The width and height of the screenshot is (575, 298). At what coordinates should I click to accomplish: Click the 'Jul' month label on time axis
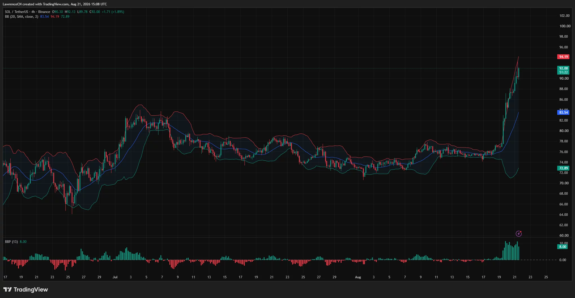tap(115, 277)
